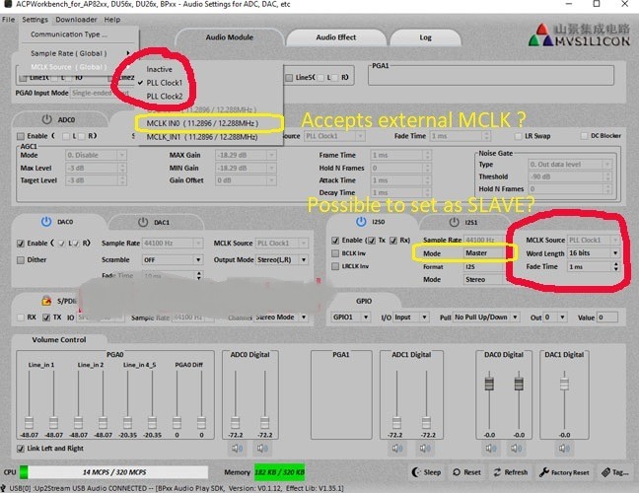Screen dimensions: 639x493
Task: Click the application icon in title bar
Action: pos(7,4)
